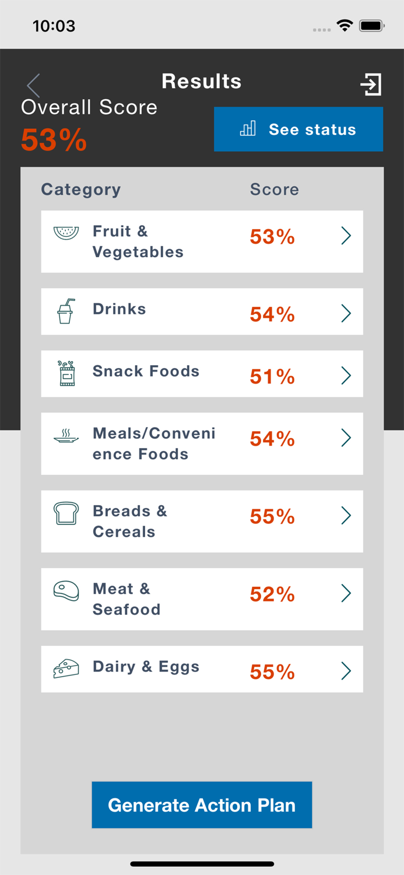Tap the bread slice icon
The image size is (404, 875).
[66, 513]
